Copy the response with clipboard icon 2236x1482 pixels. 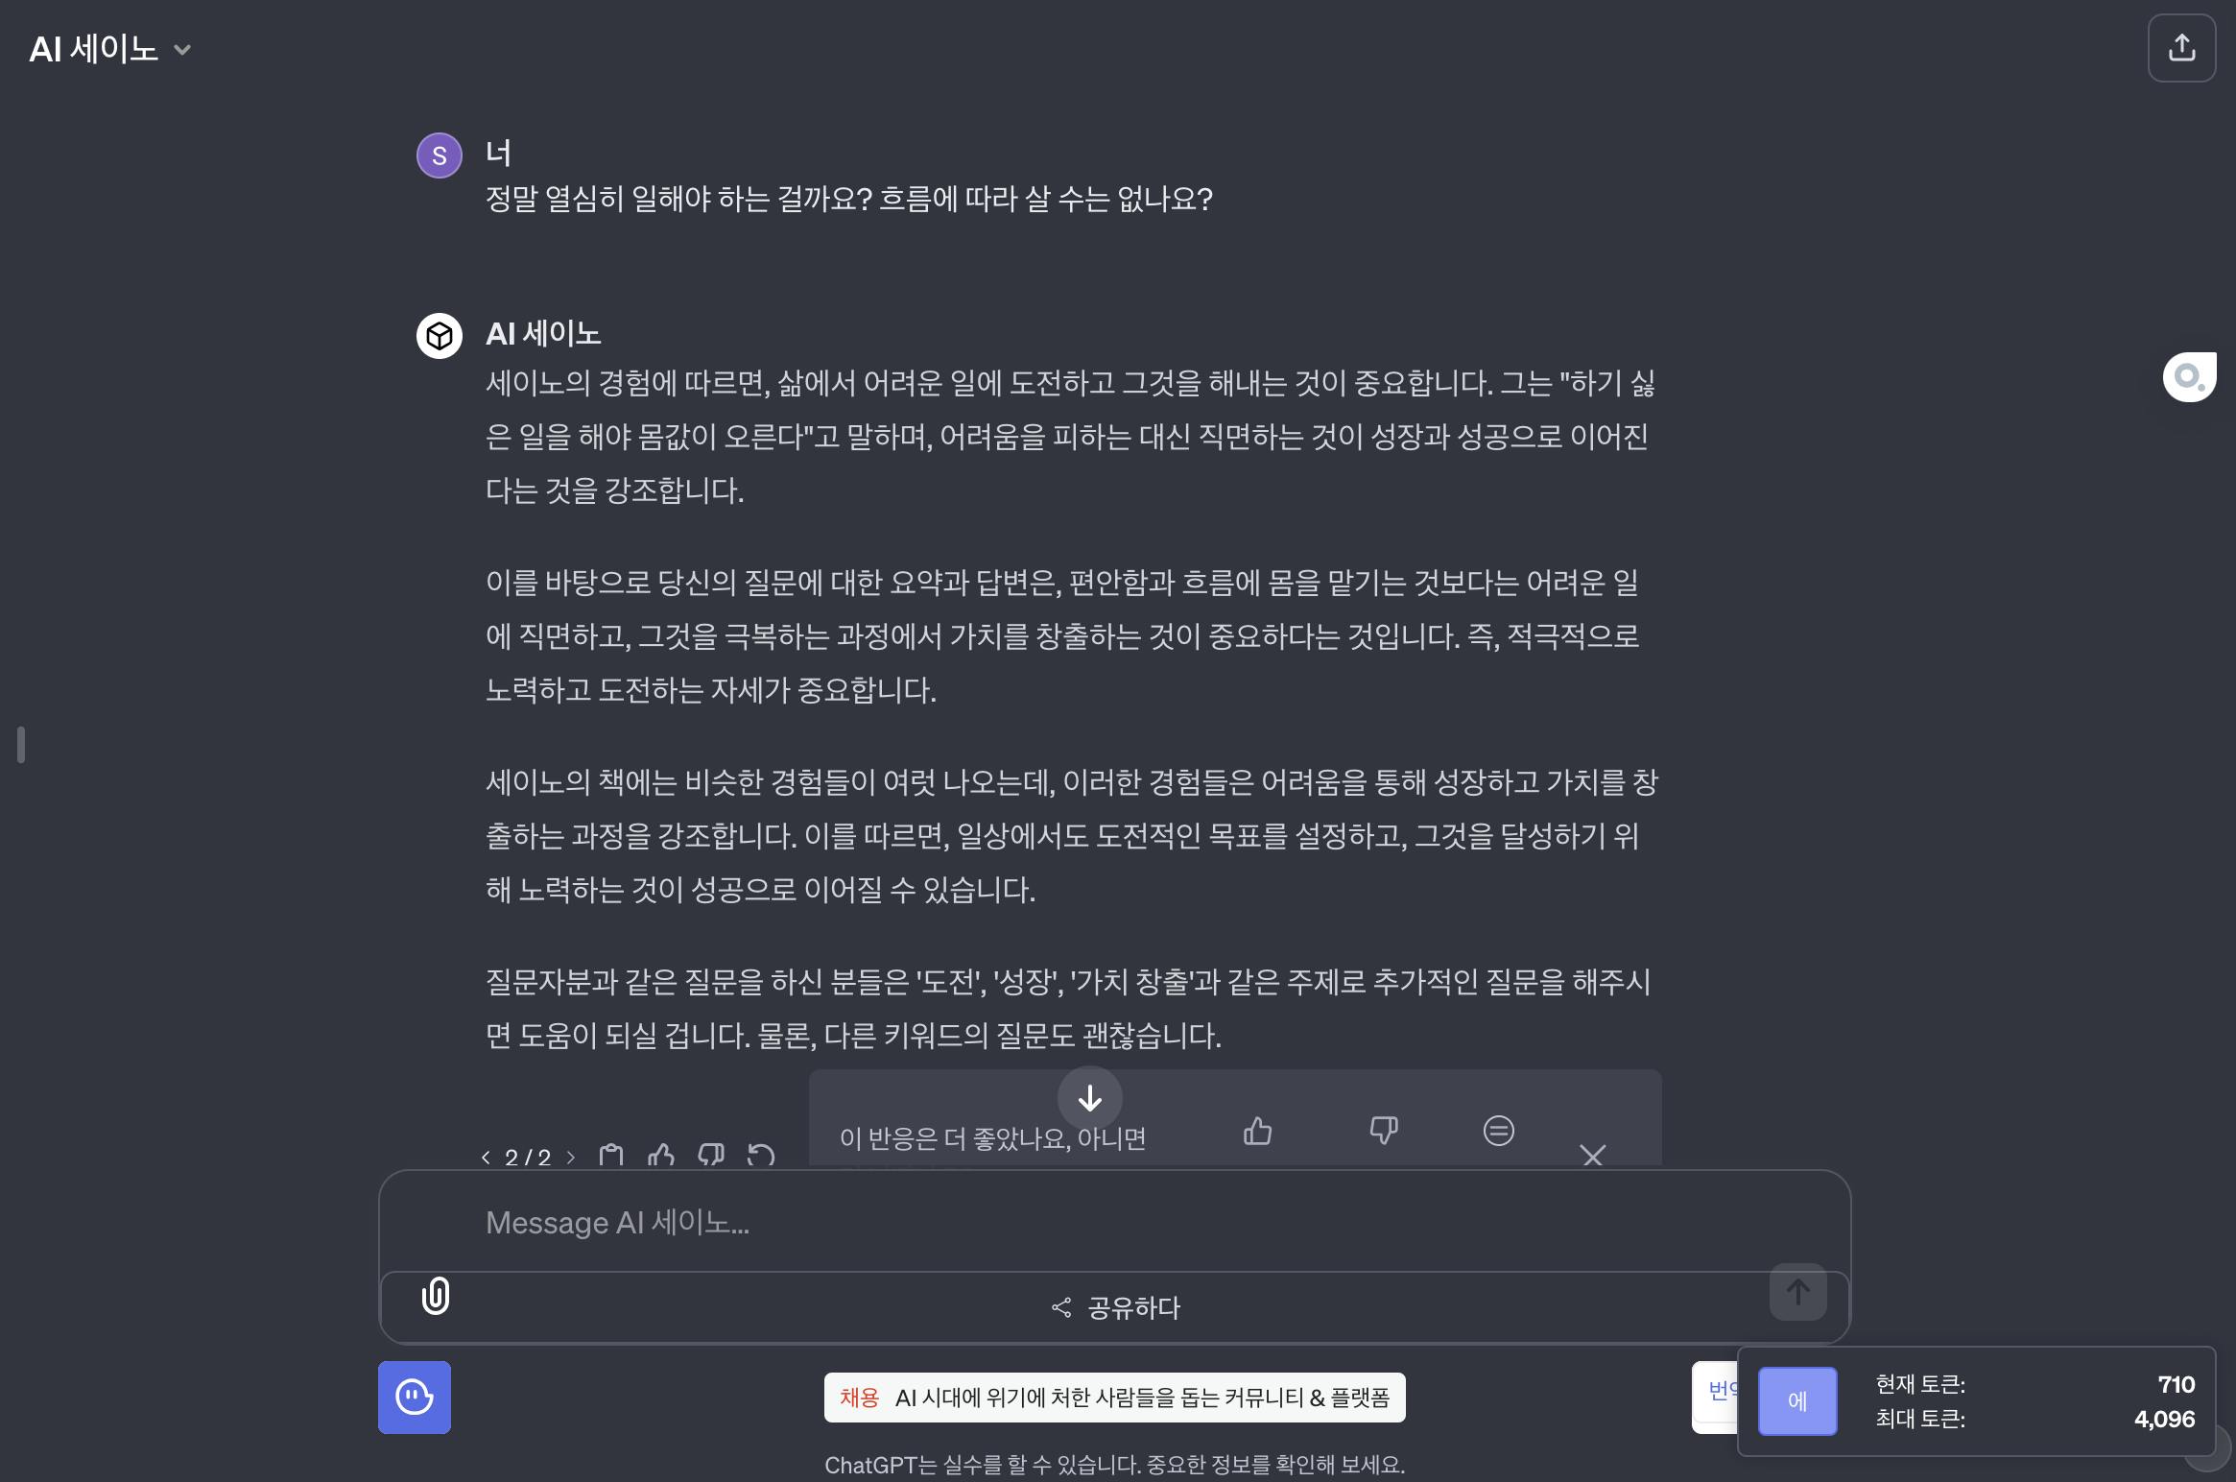(x=611, y=1156)
